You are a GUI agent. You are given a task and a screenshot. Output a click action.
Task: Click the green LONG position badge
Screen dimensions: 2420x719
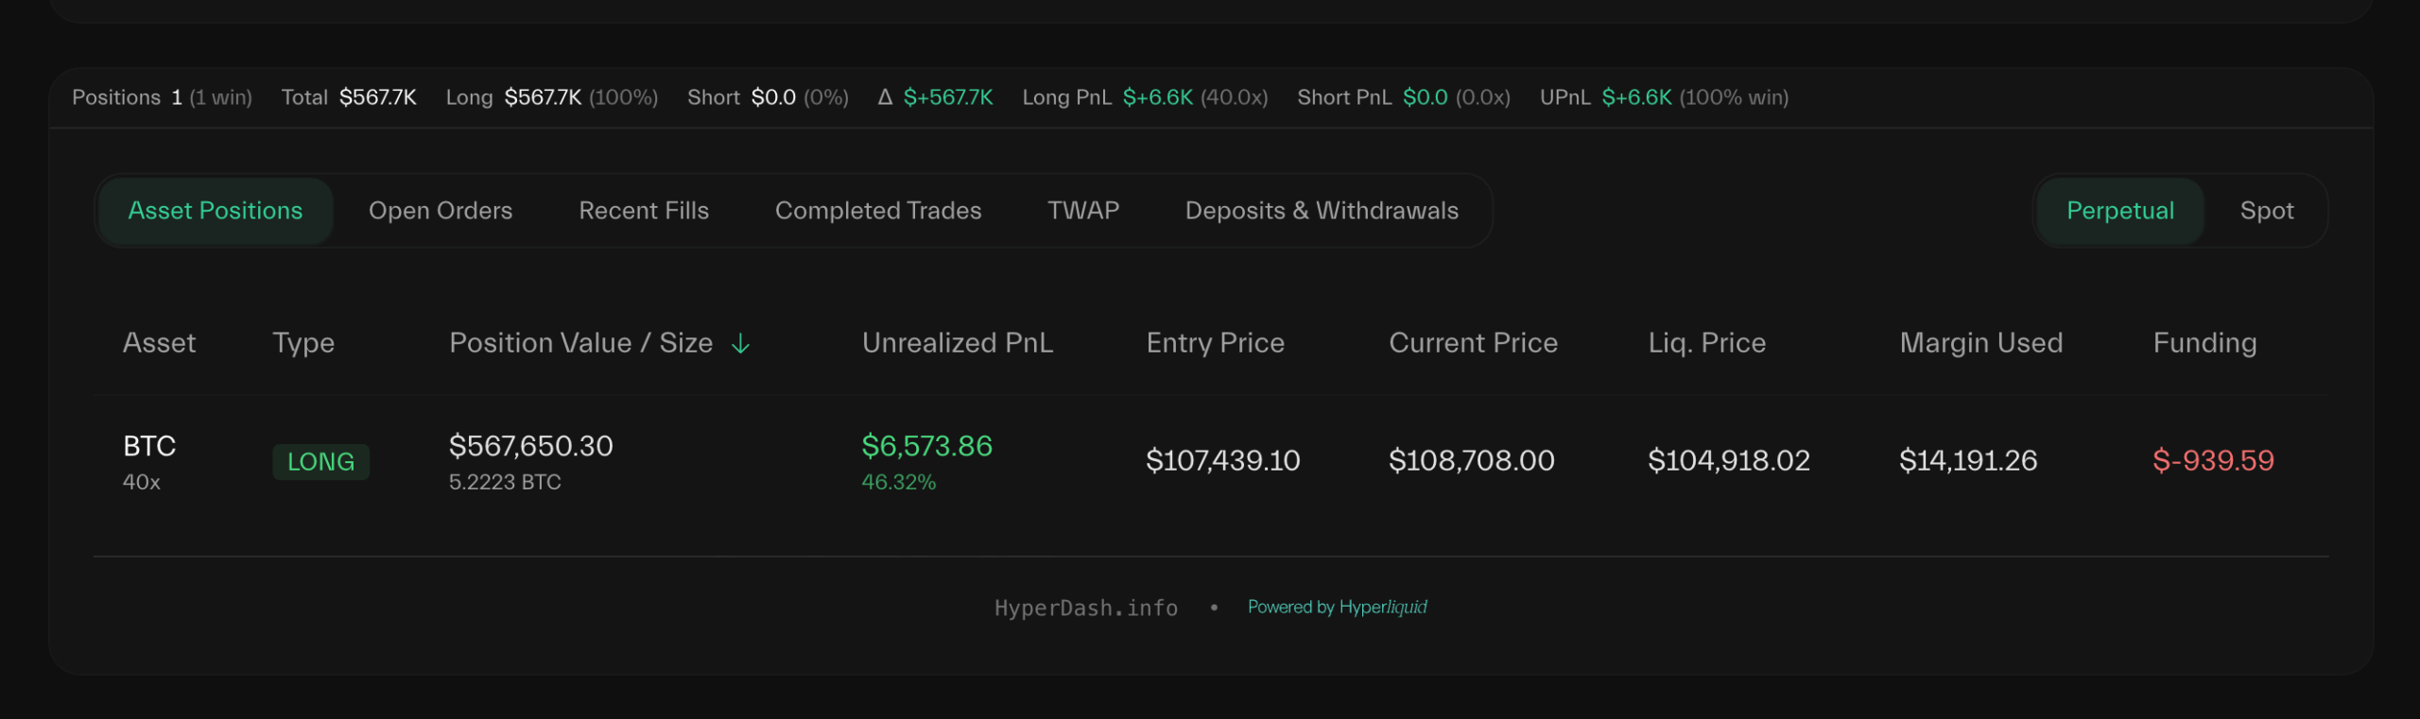(320, 462)
